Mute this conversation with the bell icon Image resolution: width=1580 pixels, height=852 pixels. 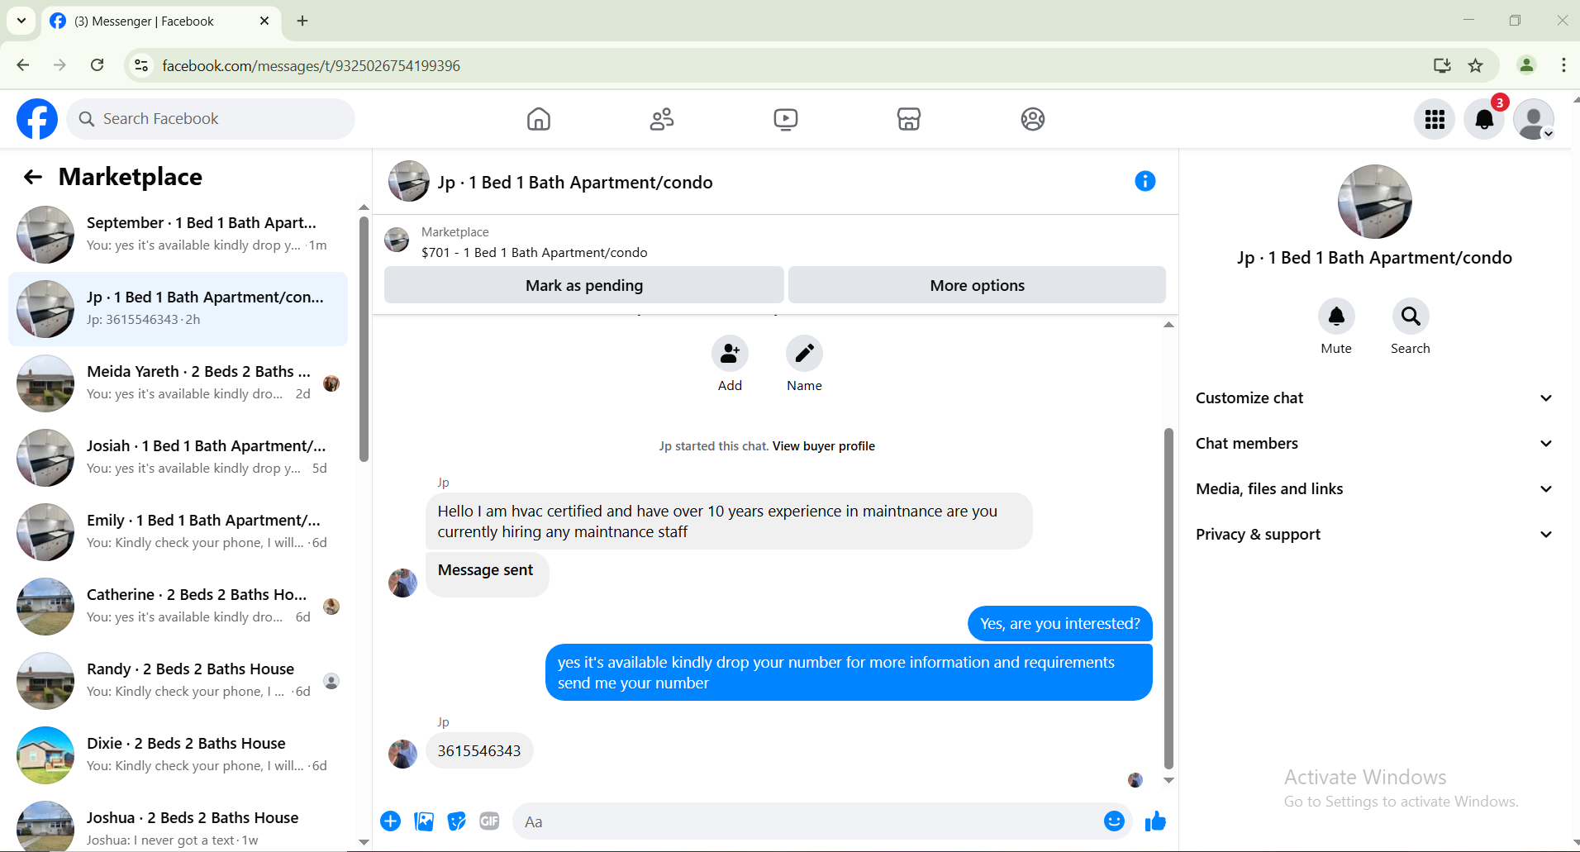1336,317
